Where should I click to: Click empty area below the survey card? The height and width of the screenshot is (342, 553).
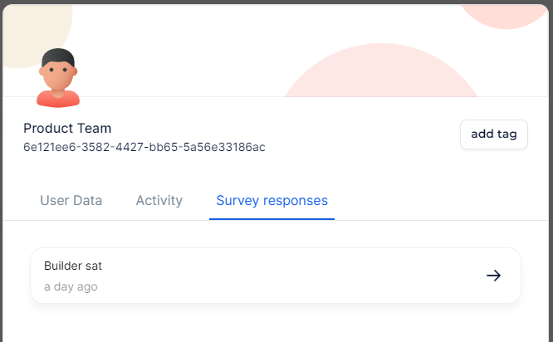[x=274, y=324]
